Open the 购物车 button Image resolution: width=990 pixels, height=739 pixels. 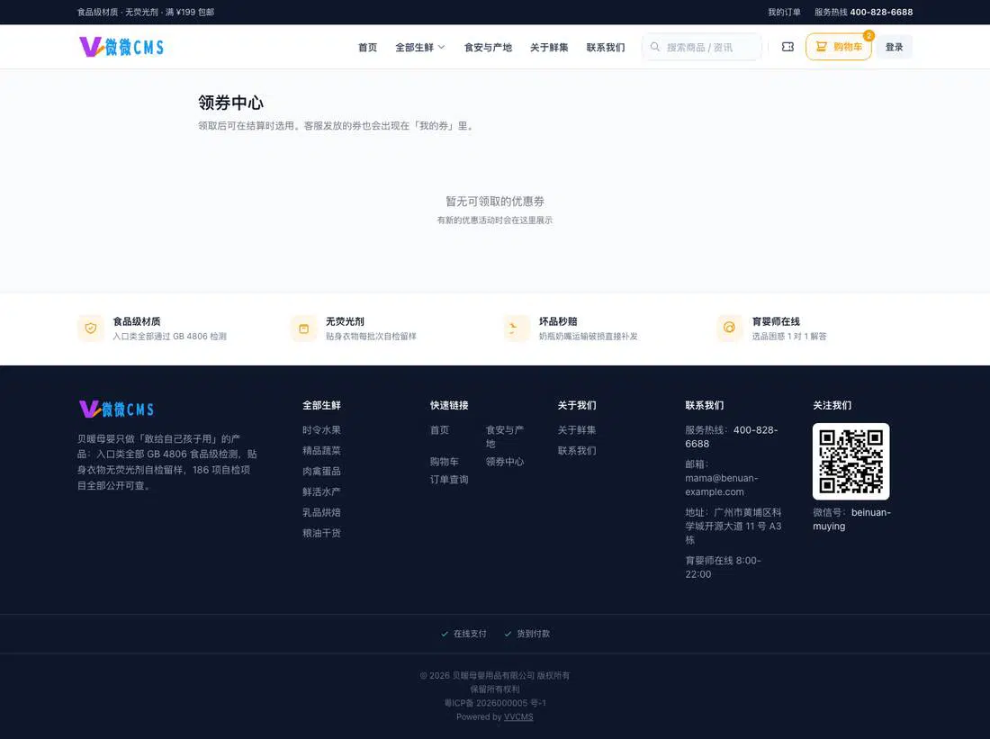[838, 47]
